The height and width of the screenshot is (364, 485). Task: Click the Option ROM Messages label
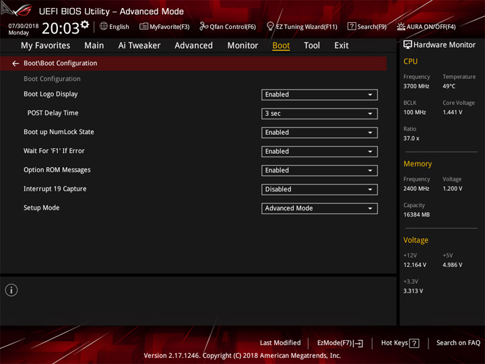coord(57,170)
